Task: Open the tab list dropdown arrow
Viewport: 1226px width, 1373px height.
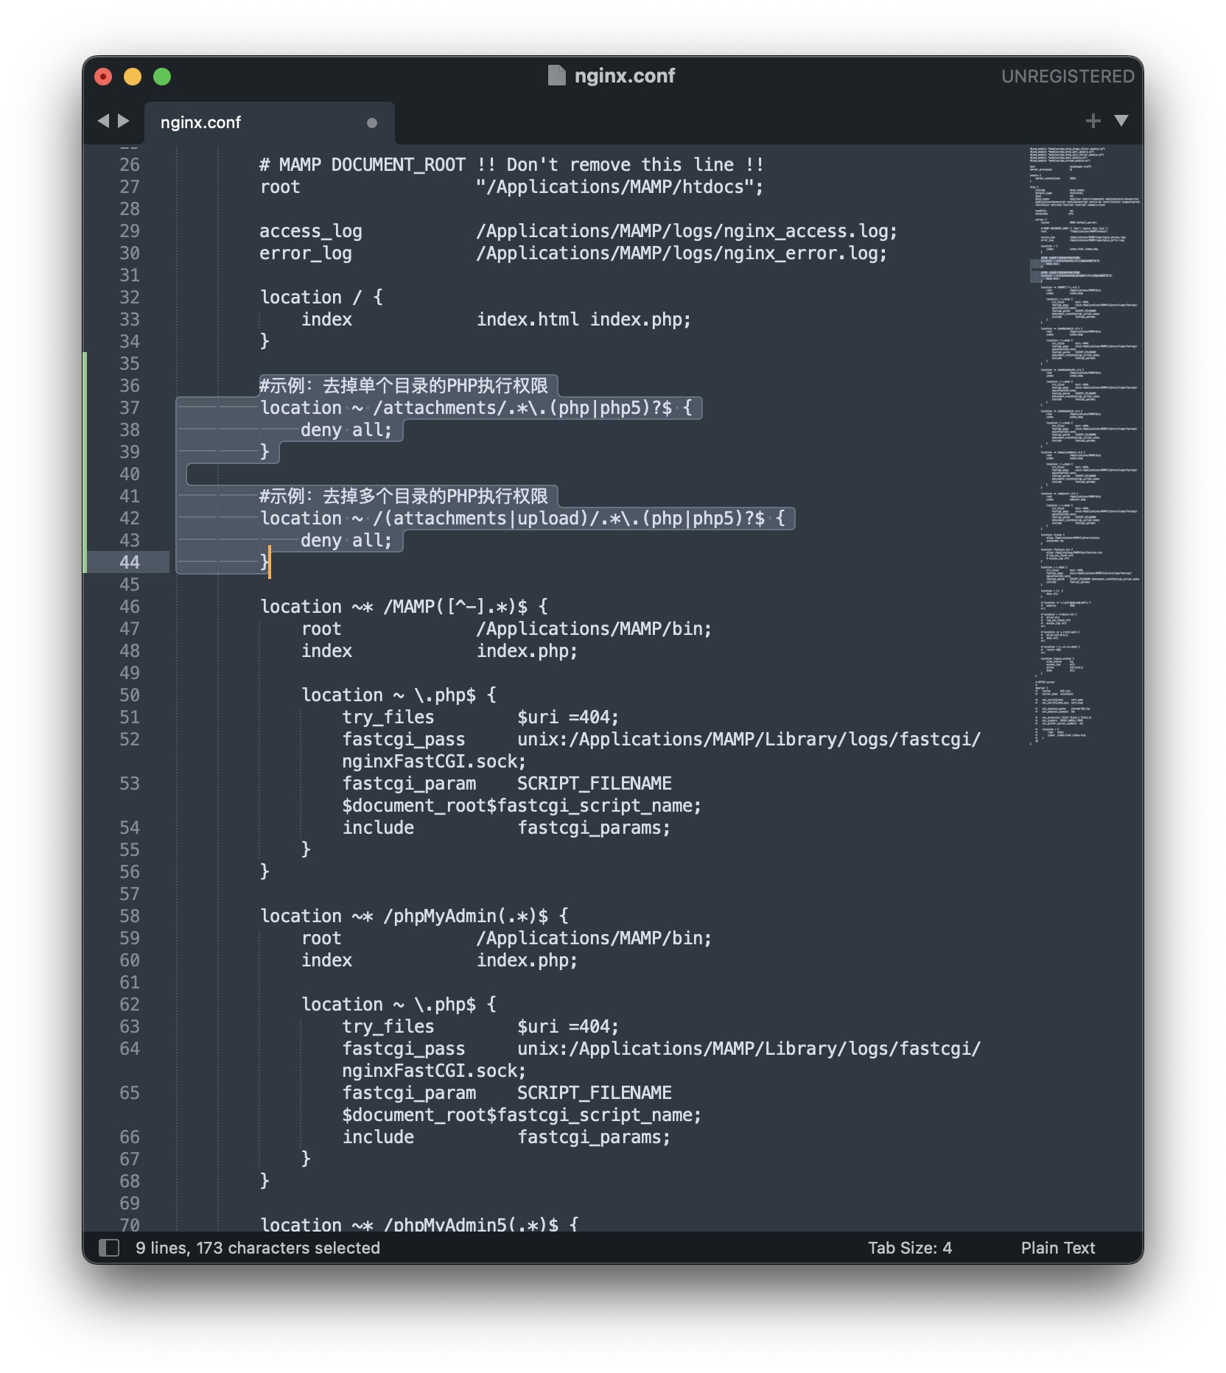Action: [x=1121, y=121]
